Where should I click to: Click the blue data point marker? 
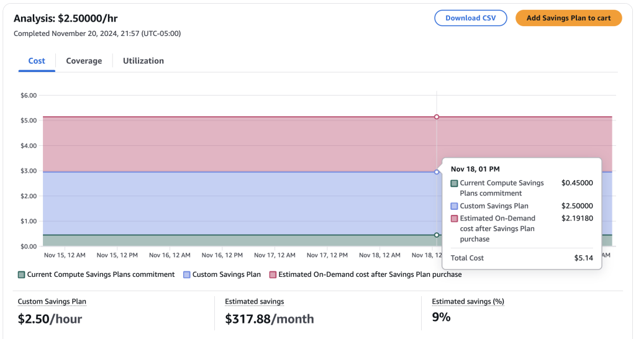coord(437,172)
